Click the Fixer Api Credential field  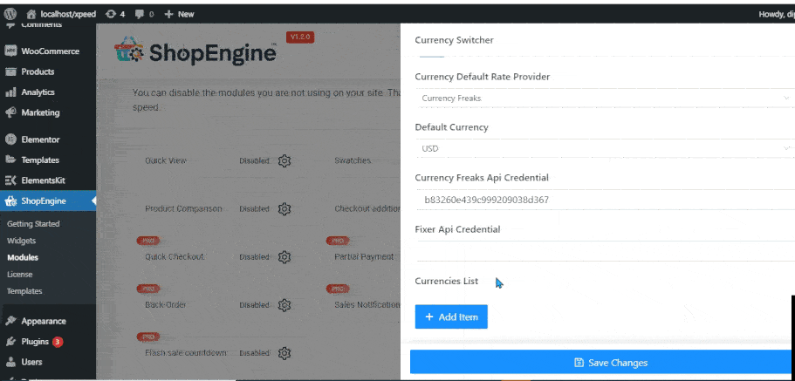point(605,251)
